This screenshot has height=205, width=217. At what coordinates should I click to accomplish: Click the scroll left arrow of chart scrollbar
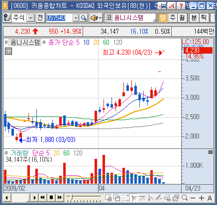(7, 198)
